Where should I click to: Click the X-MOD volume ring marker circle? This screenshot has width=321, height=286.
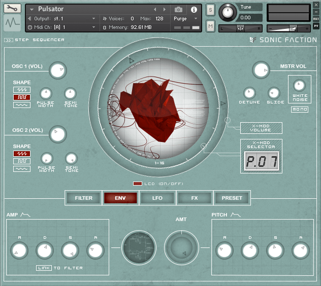click(227, 120)
